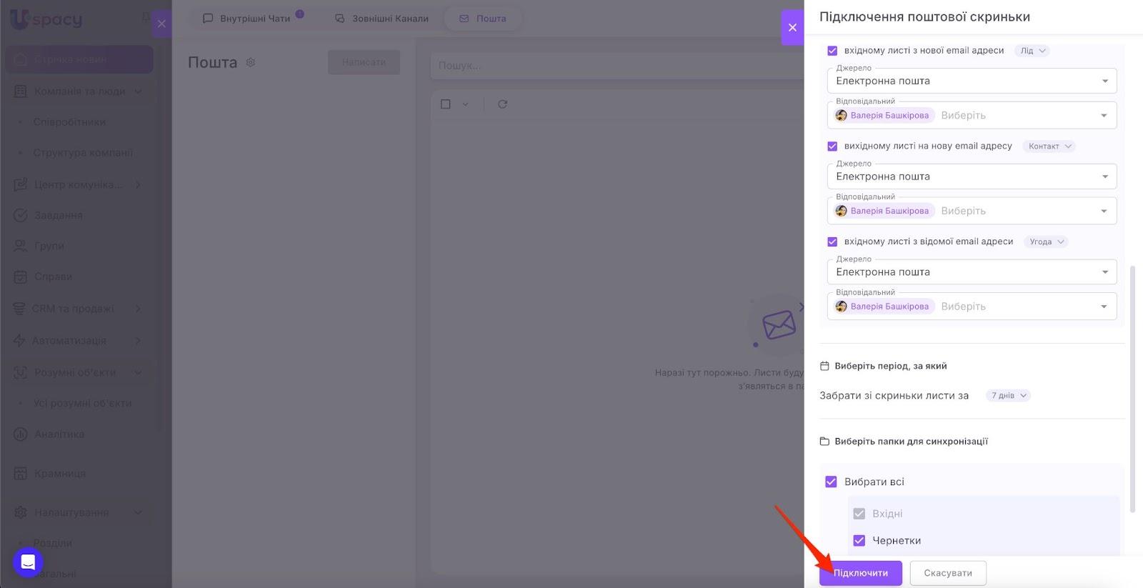
Task: Open Стрічка новин in the sidebar
Action: (x=79, y=59)
